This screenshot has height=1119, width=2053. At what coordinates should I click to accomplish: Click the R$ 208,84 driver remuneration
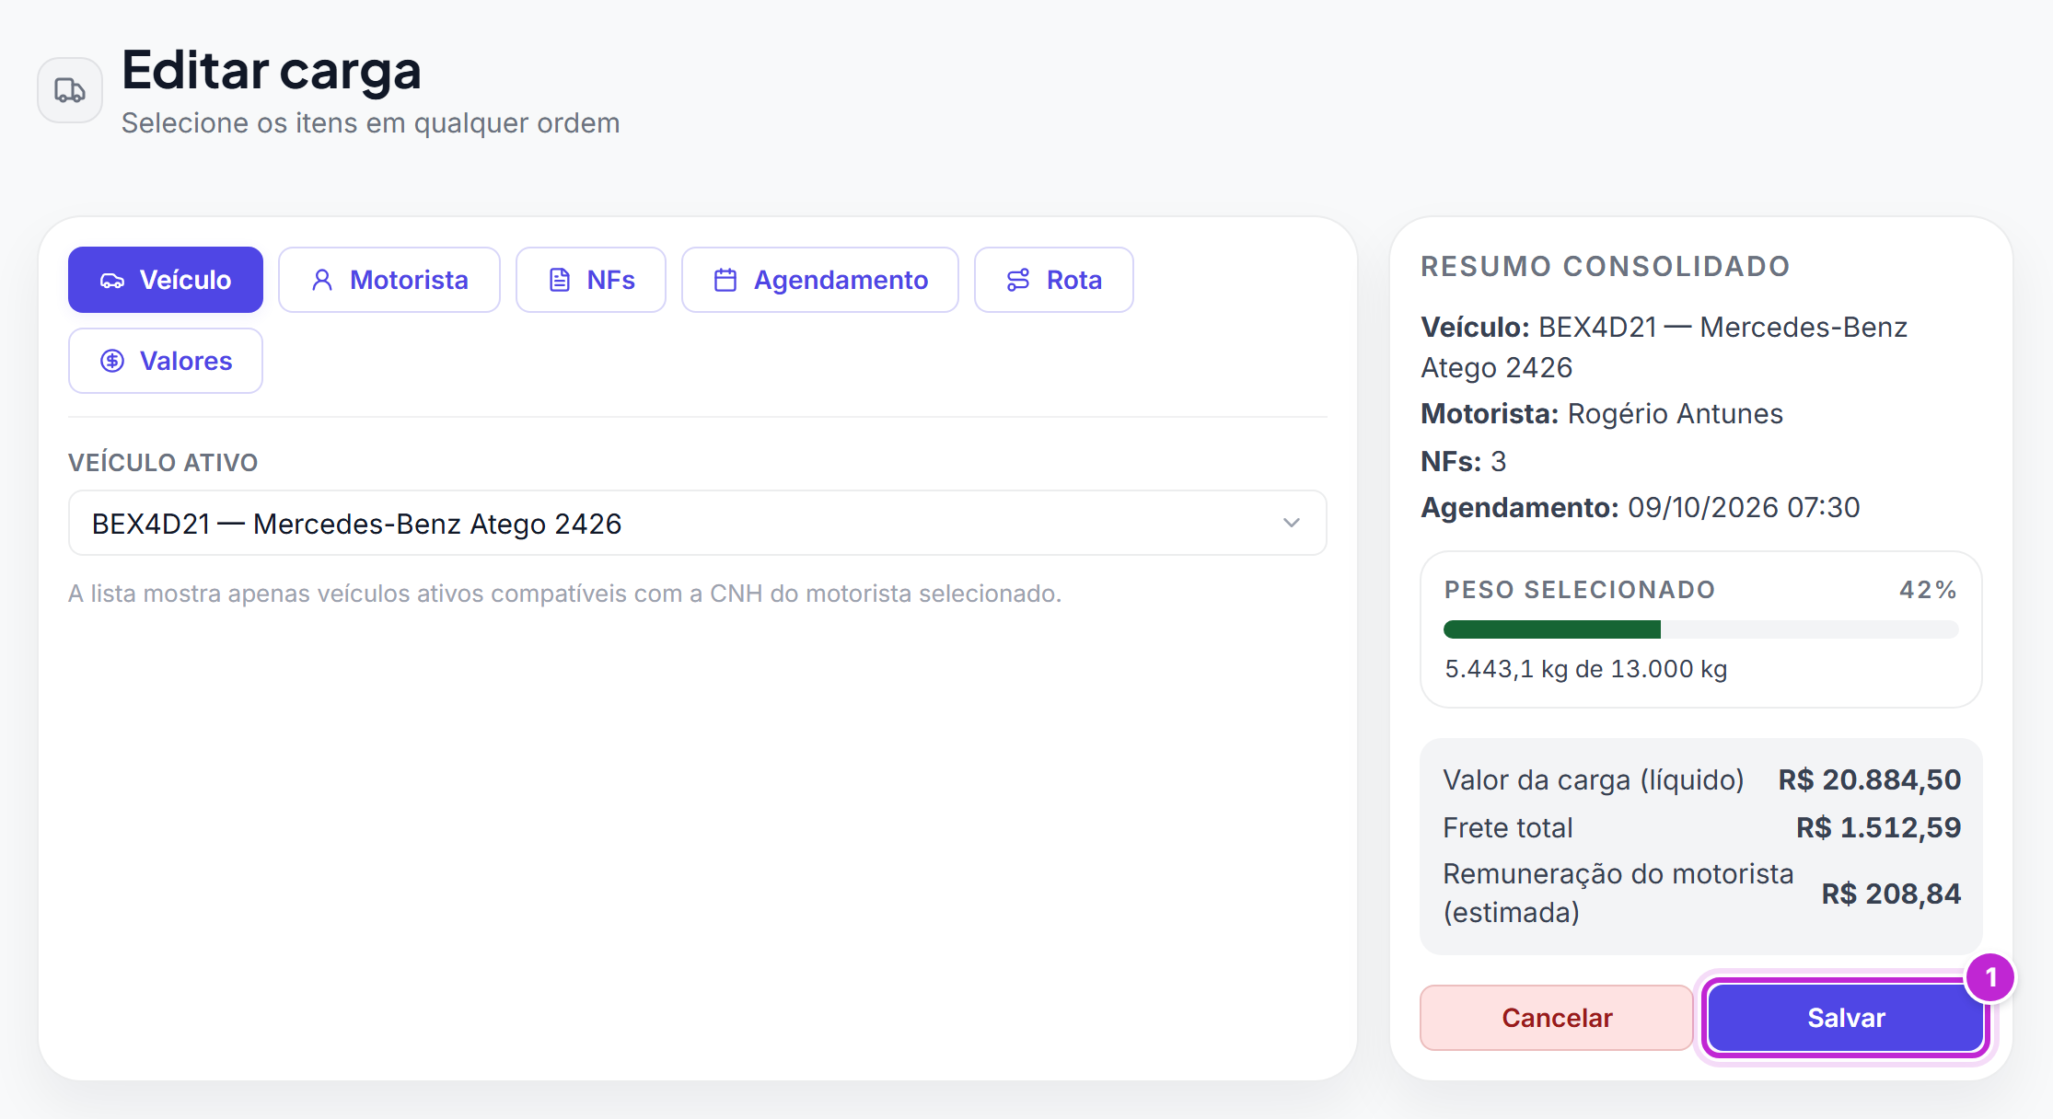coord(1891,894)
